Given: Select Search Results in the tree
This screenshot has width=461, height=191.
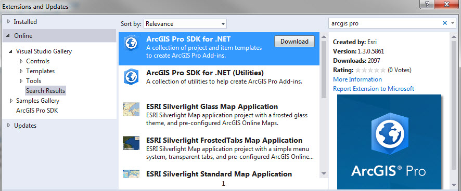Looking at the screenshot, I should click(x=46, y=91).
